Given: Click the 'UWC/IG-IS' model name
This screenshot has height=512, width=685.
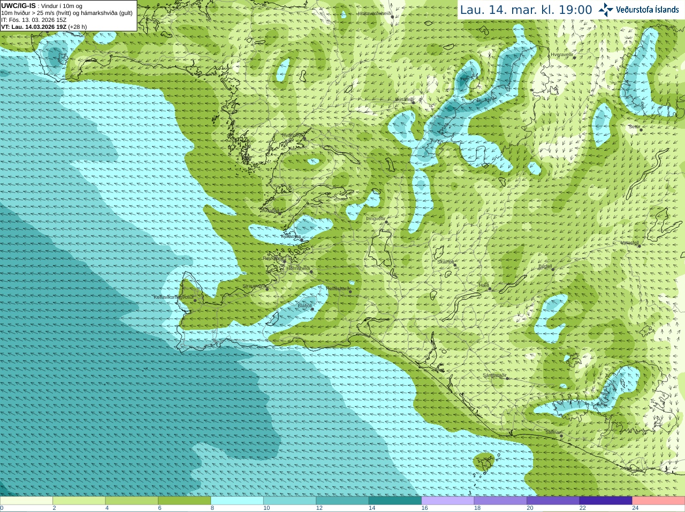Looking at the screenshot, I should pyautogui.click(x=18, y=6).
